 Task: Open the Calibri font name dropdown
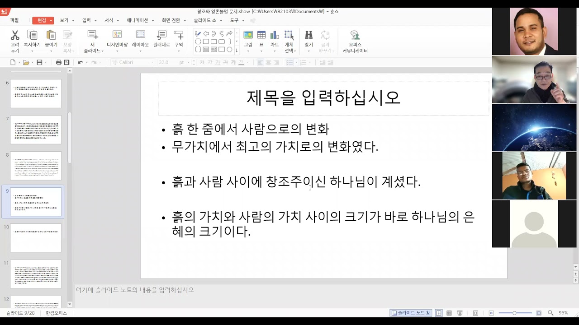[152, 62]
